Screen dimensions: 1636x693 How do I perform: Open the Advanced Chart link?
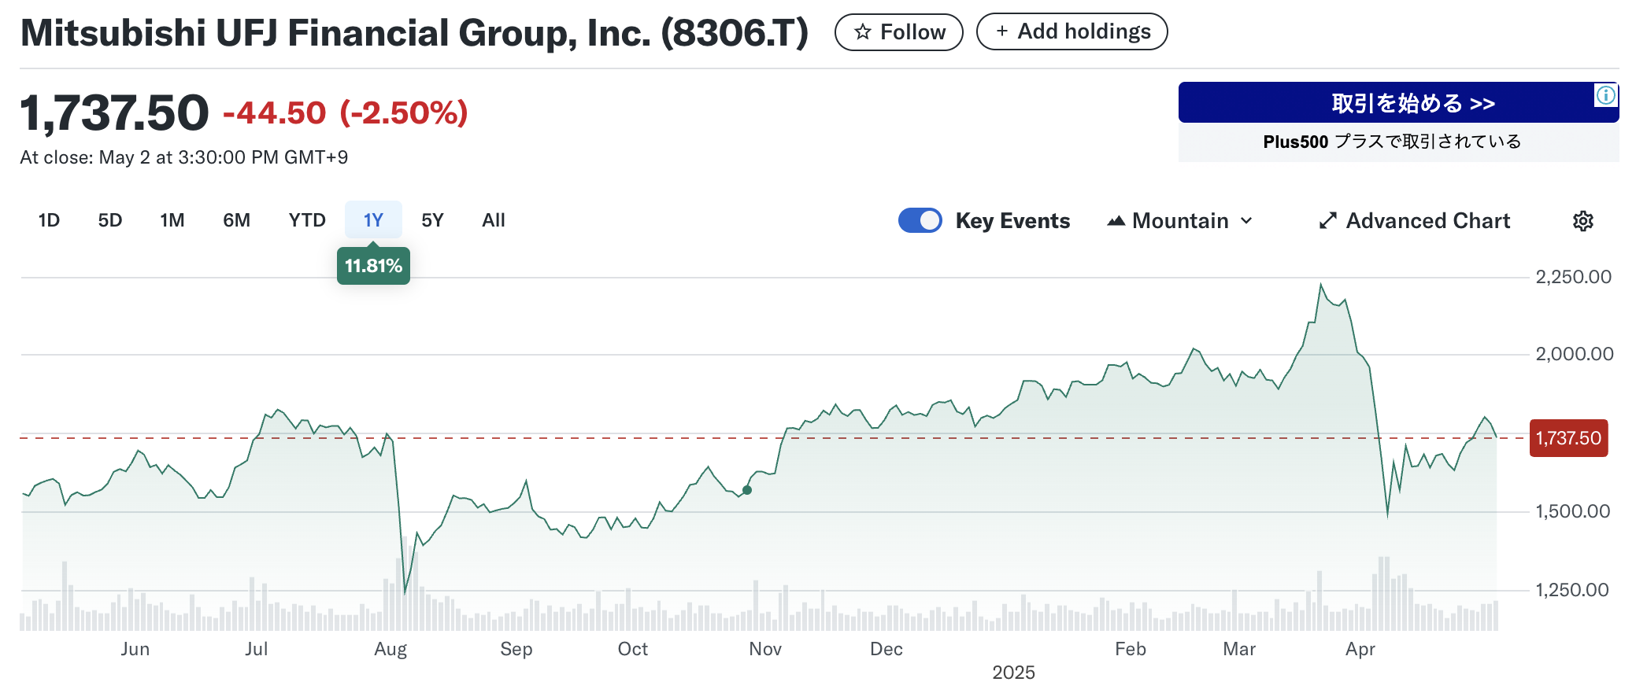coord(1415,221)
